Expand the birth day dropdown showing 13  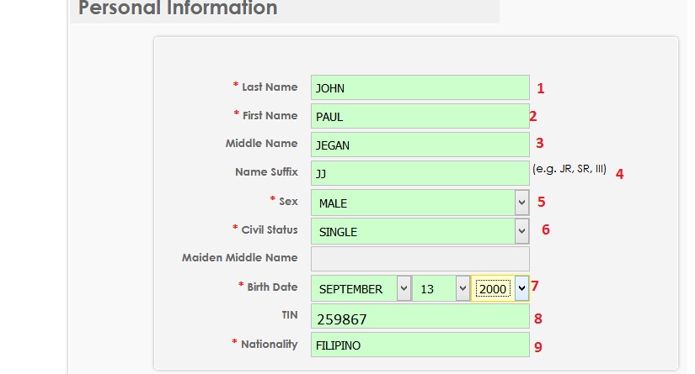(441, 288)
